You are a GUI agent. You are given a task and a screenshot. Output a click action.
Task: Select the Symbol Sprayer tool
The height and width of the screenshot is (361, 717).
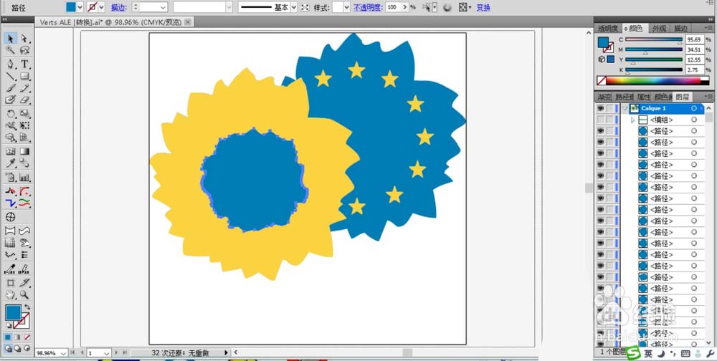point(11,178)
